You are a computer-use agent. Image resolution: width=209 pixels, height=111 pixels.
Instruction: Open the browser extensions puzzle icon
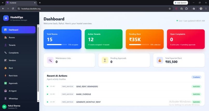click(186, 9)
